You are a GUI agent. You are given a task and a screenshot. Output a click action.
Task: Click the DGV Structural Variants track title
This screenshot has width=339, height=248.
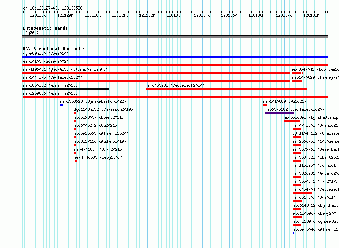pos(53,49)
